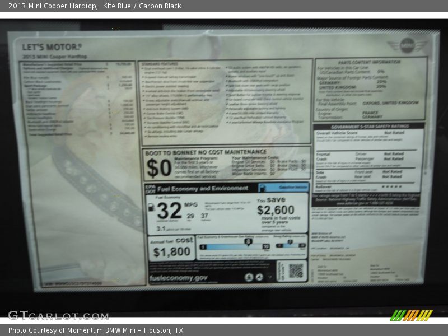Click the "29" city MPG value
This screenshot has width=448, height=336.
point(190,216)
